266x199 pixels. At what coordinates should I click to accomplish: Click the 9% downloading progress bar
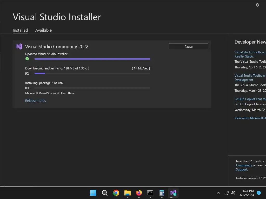pyautogui.click(x=92, y=73)
